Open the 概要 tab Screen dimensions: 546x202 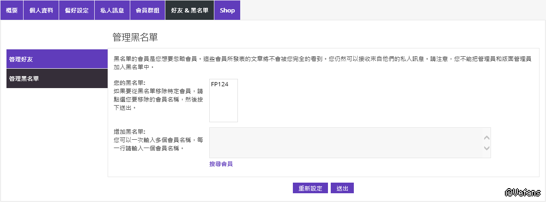point(12,10)
